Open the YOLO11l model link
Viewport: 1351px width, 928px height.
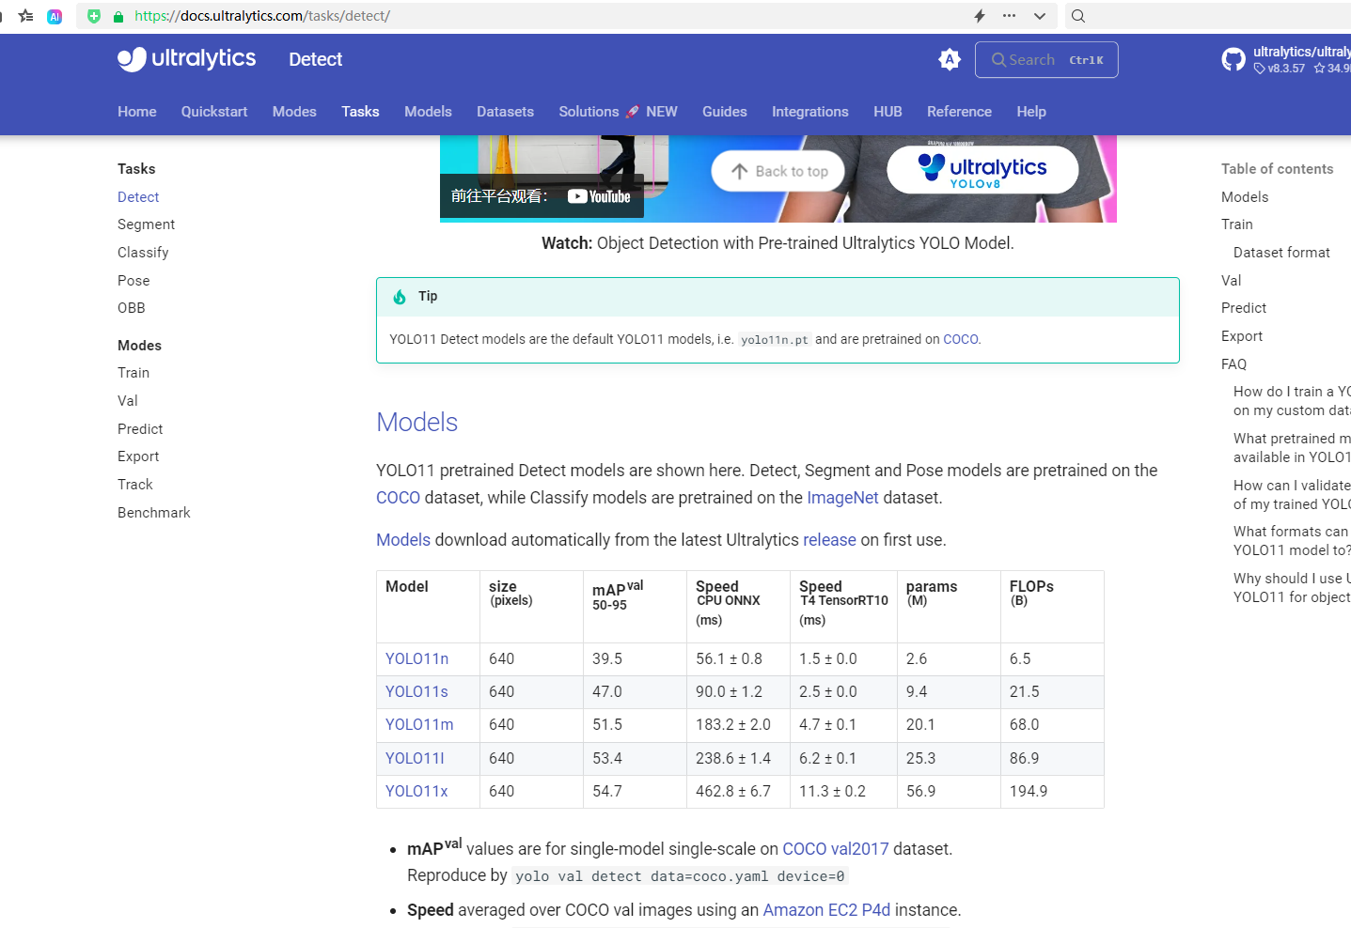(x=415, y=759)
